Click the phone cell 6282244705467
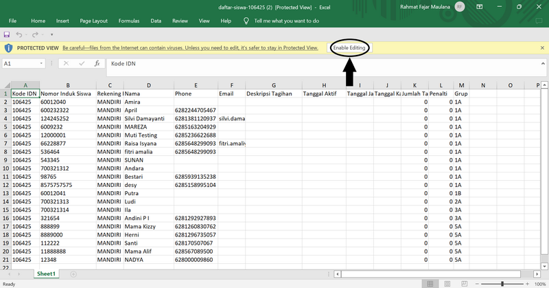 pyautogui.click(x=196, y=110)
